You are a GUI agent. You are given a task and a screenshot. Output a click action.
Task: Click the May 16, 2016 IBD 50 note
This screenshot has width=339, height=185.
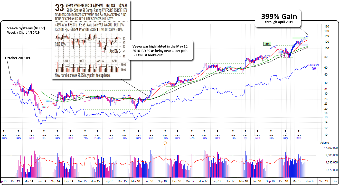tap(161, 51)
